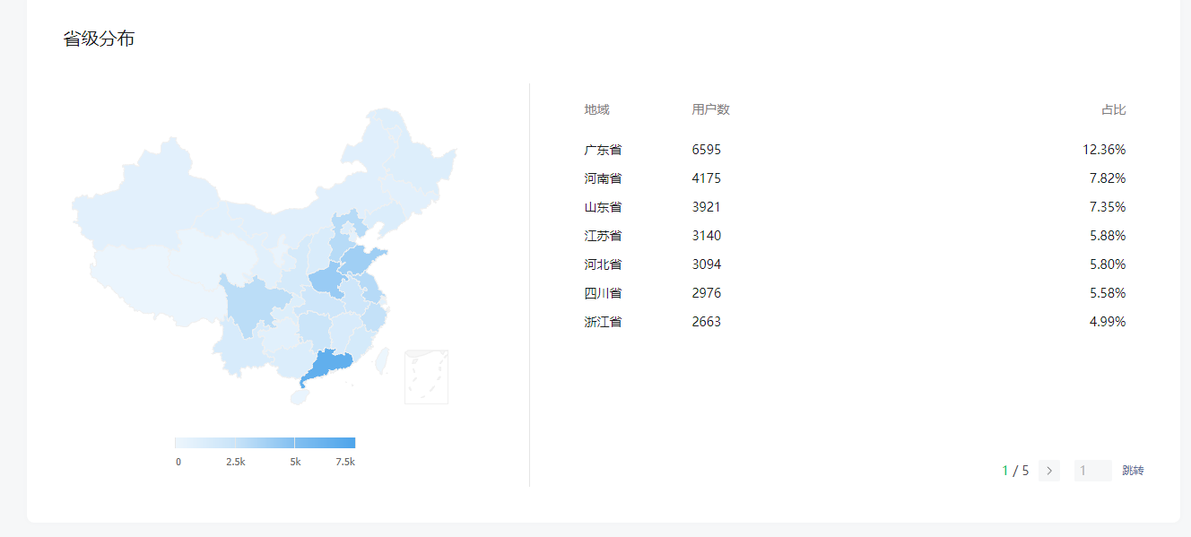This screenshot has height=537, width=1191.
Task: Click the 江苏省 table row label
Action: coord(603,236)
